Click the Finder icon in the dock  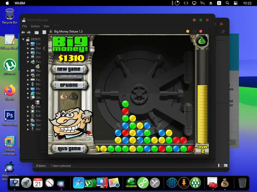(x=14, y=183)
